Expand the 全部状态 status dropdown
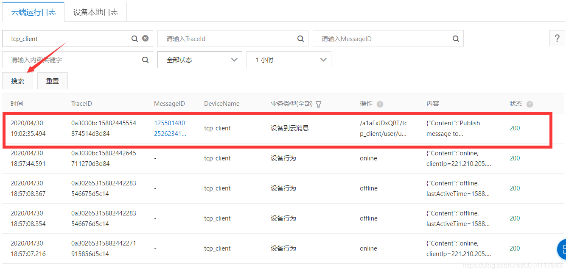Screen dimensions: 566x273 click(200, 60)
